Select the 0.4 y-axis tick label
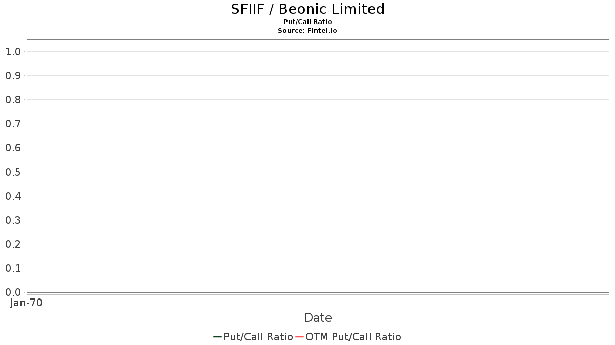 point(13,196)
